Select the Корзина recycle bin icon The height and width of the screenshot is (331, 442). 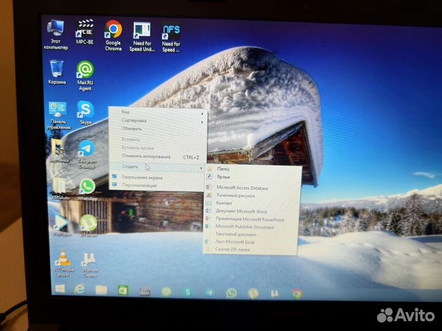57,72
